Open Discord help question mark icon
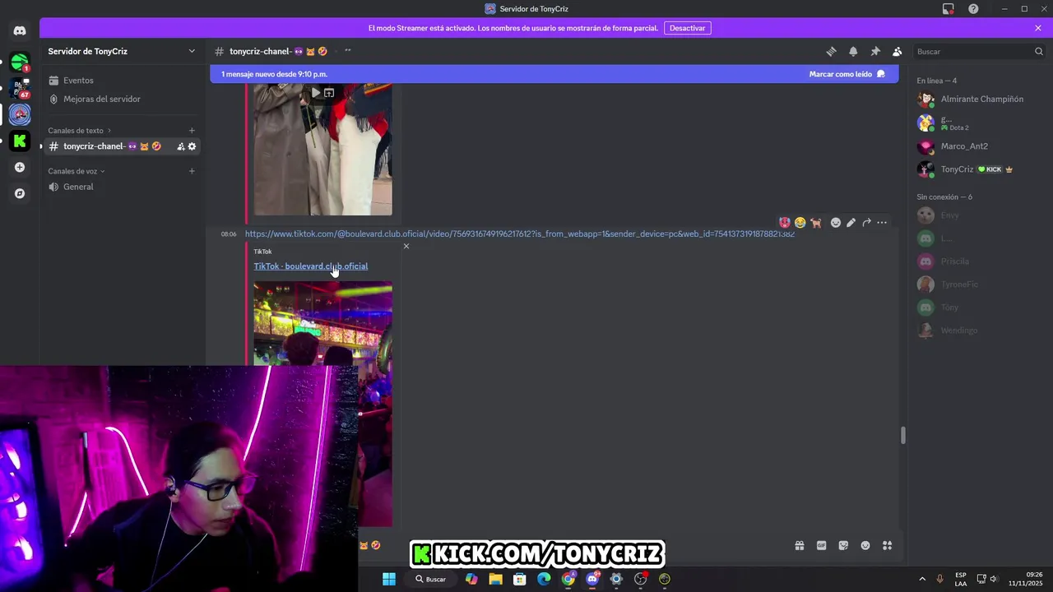 973,9
